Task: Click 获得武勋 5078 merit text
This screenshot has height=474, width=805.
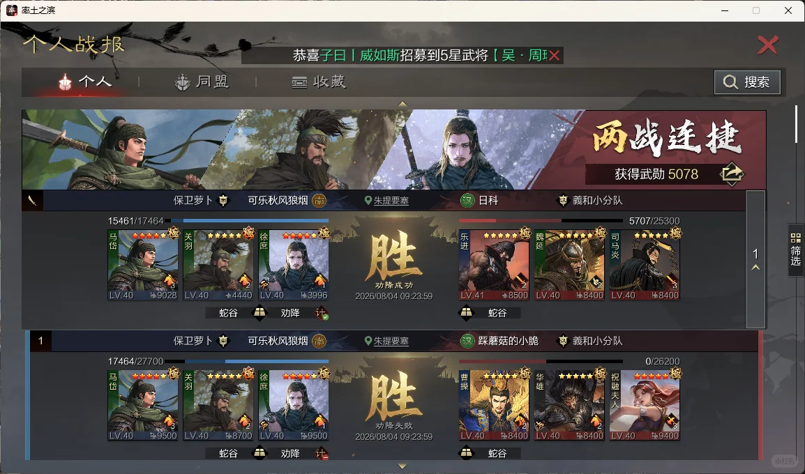Action: click(656, 174)
